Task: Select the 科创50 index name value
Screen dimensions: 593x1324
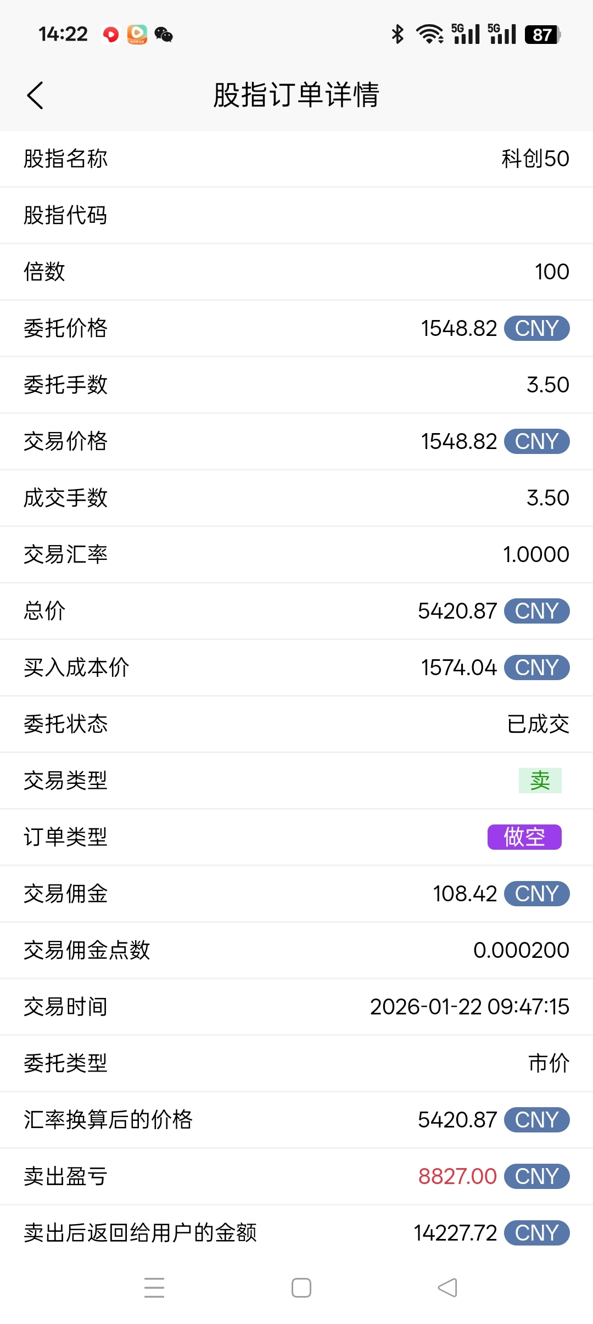Action: [x=535, y=159]
